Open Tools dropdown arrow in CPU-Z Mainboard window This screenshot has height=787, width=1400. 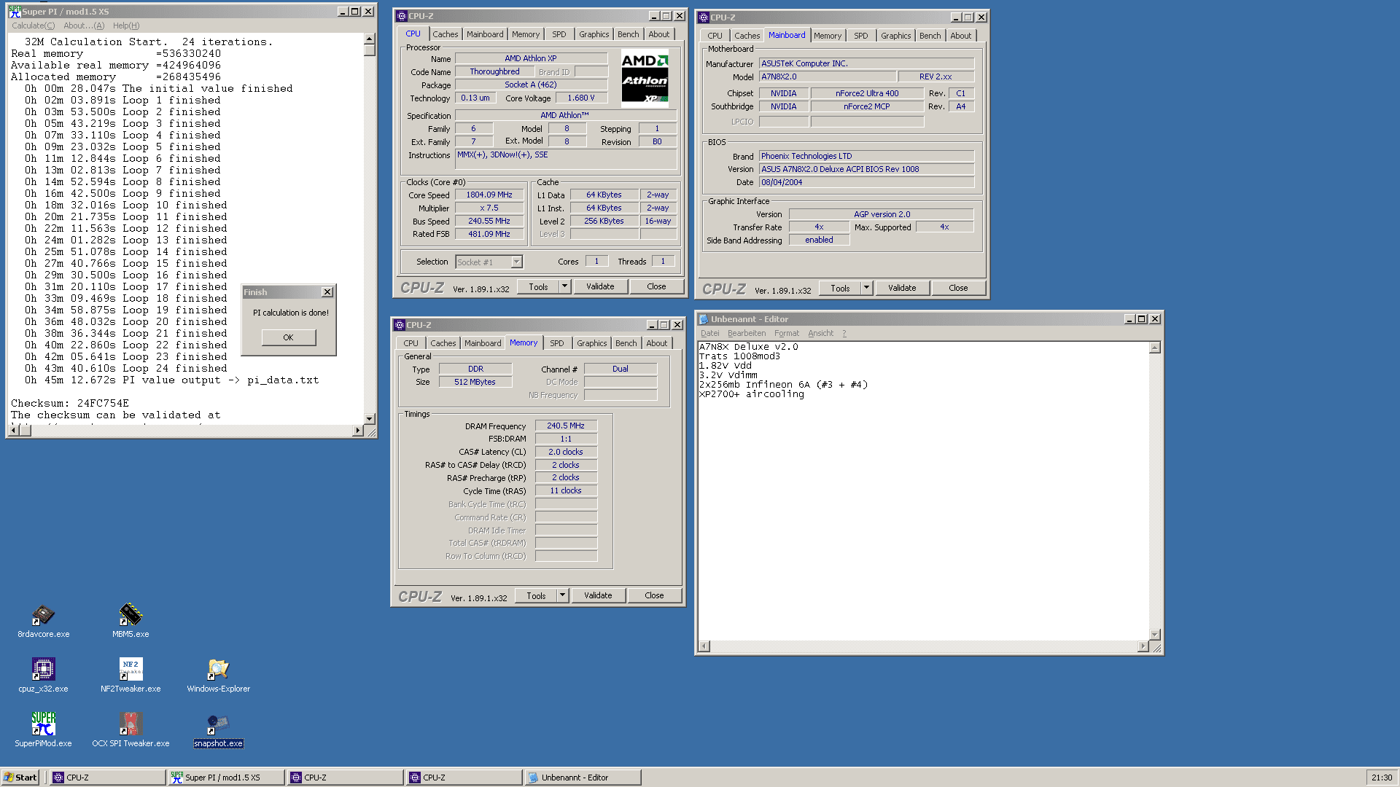866,288
